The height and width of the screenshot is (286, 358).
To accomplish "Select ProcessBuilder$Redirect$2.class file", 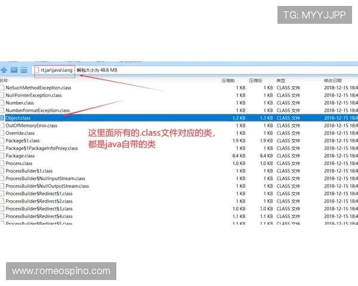I will click(39, 201).
